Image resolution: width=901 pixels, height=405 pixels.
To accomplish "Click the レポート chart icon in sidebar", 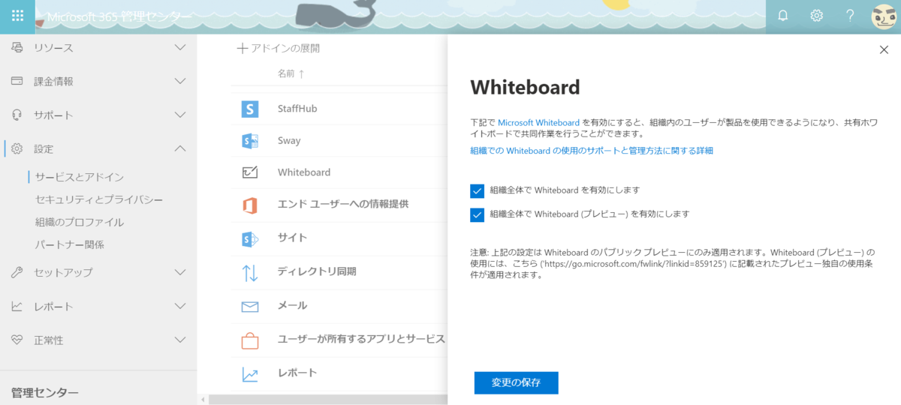I will click(x=17, y=306).
